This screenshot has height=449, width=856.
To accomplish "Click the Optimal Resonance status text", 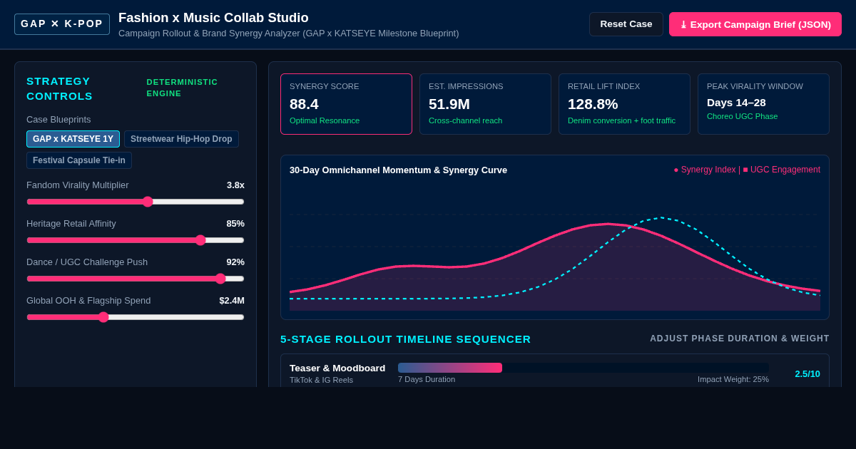I will pyautogui.click(x=325, y=120).
